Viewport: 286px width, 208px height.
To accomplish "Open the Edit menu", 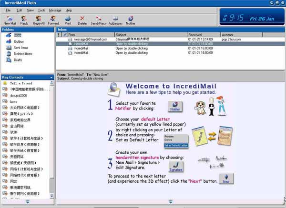I will pyautogui.click(x=19, y=10).
